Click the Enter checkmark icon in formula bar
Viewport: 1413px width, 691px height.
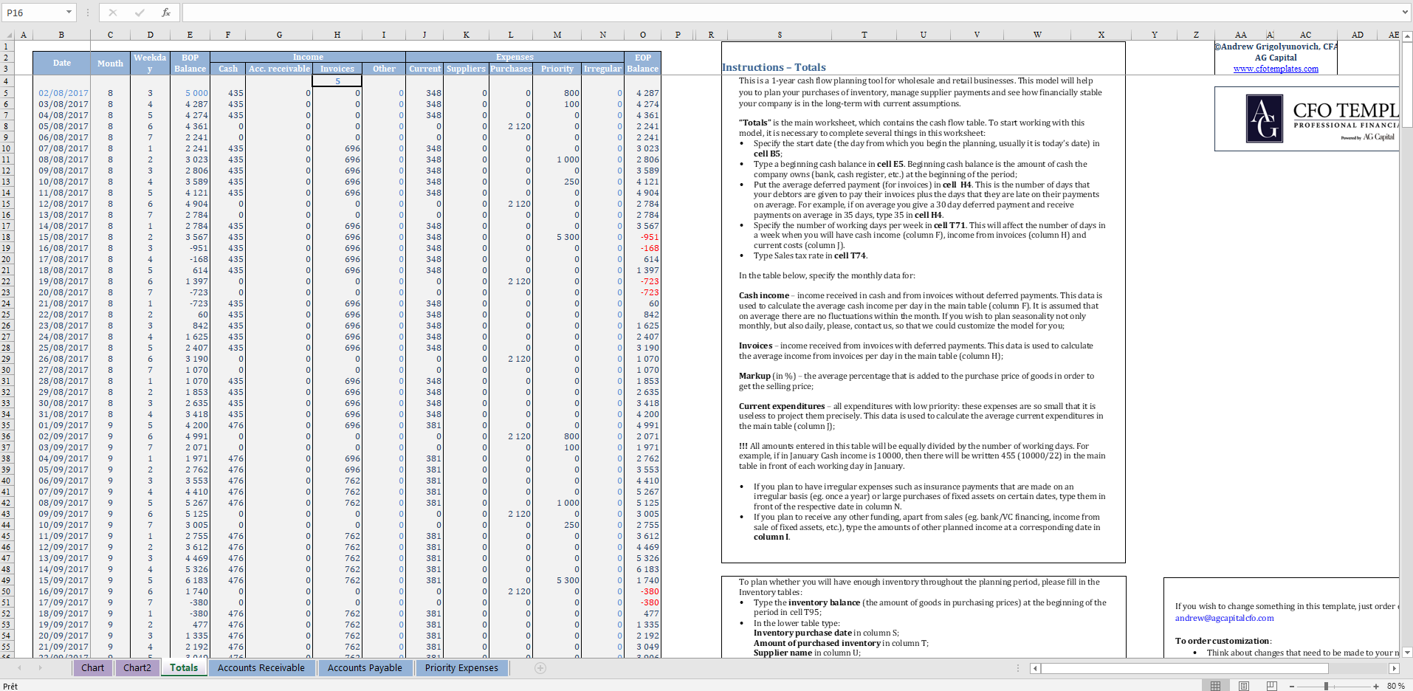coord(140,13)
